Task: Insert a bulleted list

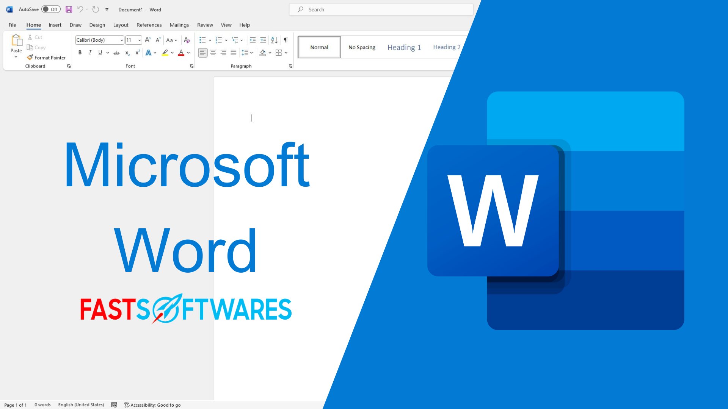Action: (202, 40)
